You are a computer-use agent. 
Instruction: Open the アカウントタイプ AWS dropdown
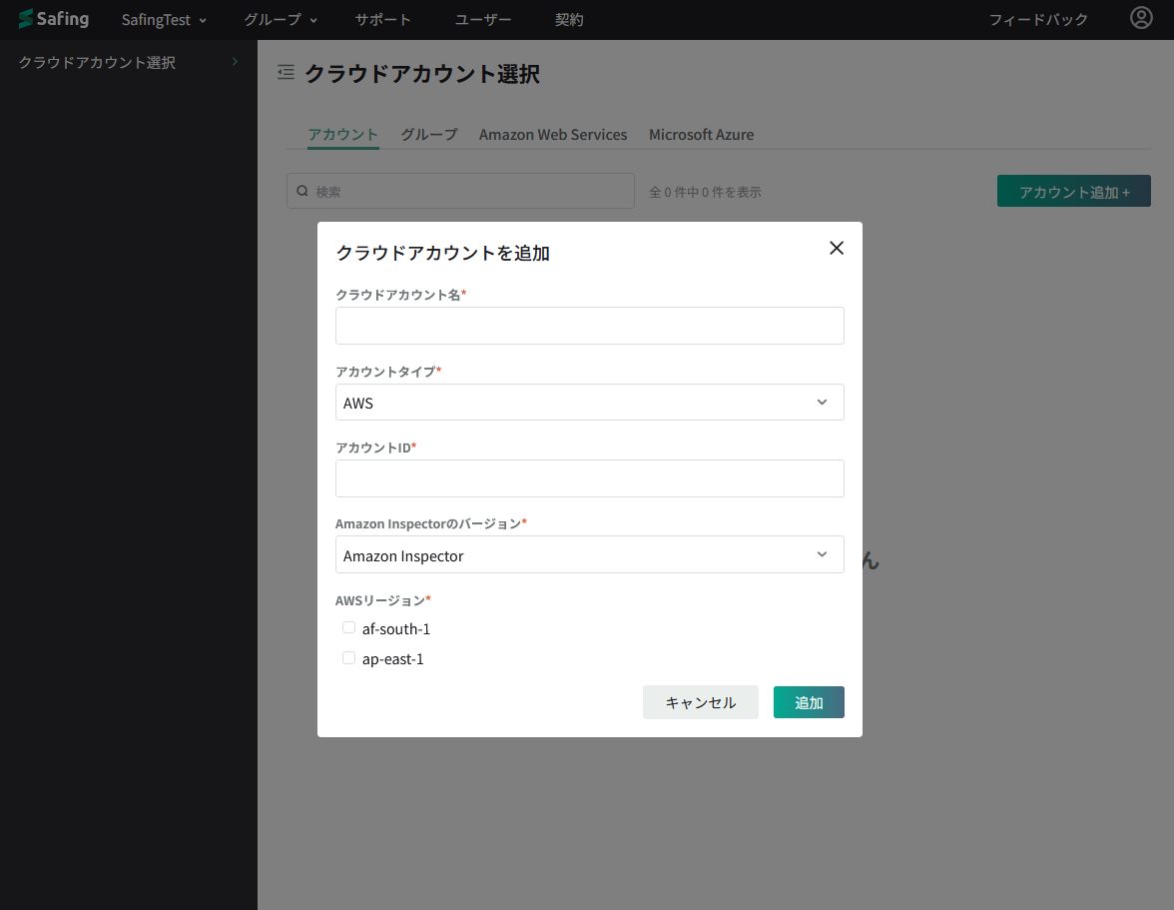point(589,403)
